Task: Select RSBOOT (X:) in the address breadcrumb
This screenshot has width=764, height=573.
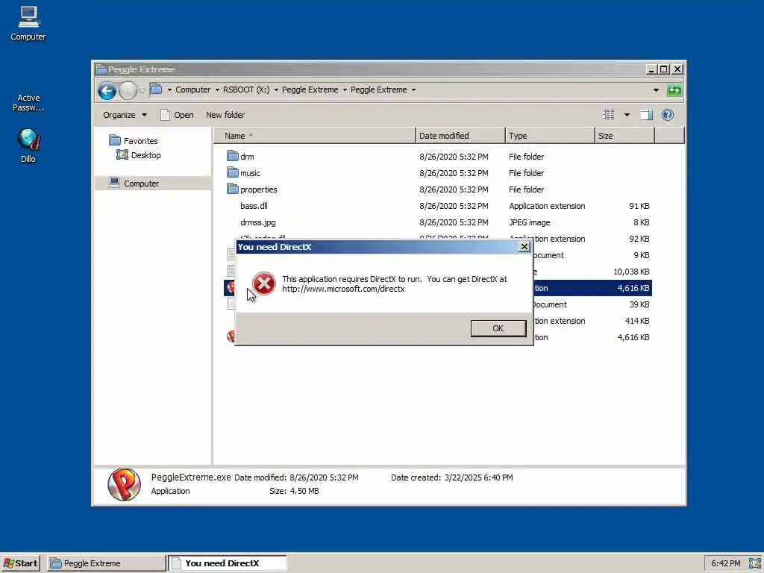Action: coord(246,90)
